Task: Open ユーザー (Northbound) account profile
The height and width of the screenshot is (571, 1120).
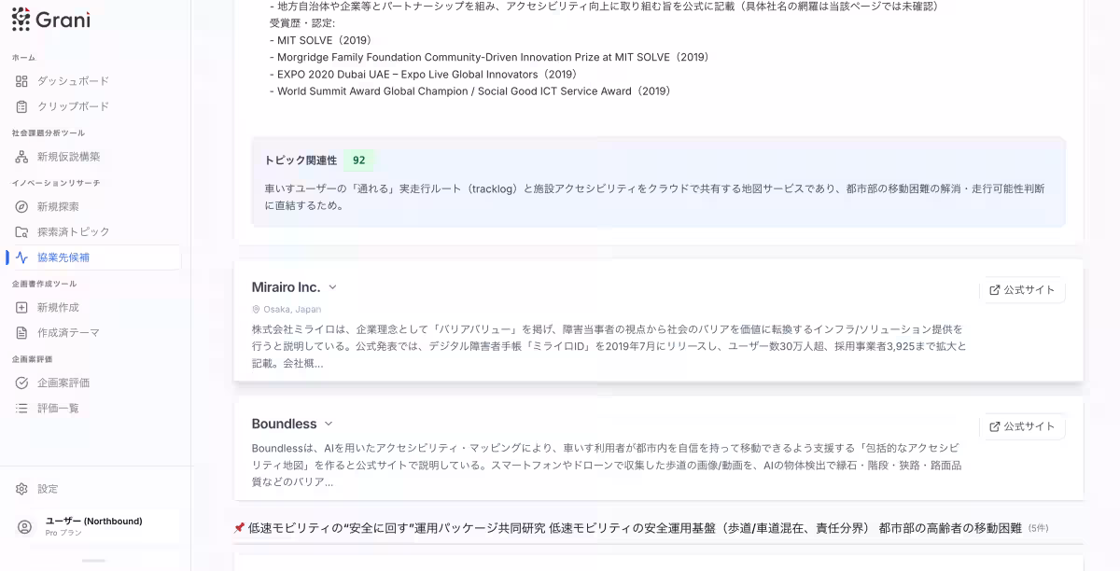Action: pos(93,526)
